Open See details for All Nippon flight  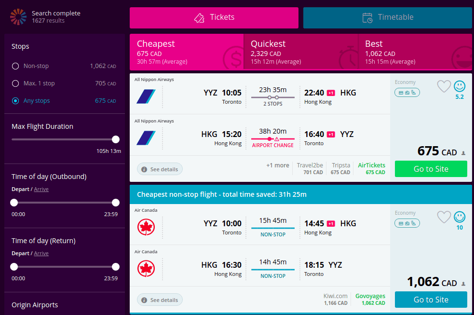pyautogui.click(x=160, y=169)
